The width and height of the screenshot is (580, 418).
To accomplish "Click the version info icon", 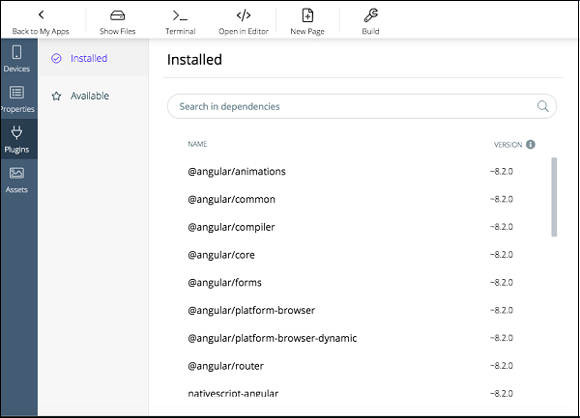I will click(x=531, y=145).
